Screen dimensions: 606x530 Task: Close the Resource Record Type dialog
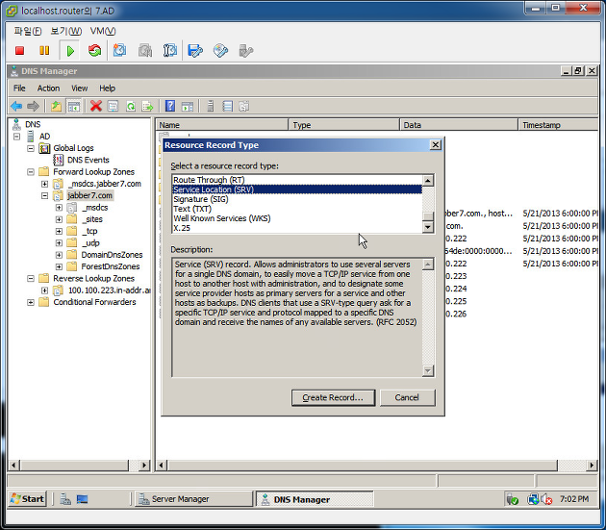(436, 145)
